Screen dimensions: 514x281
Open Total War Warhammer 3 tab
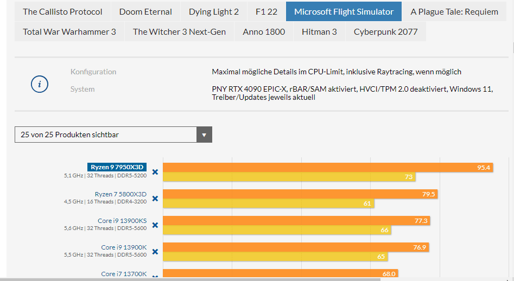[69, 32]
